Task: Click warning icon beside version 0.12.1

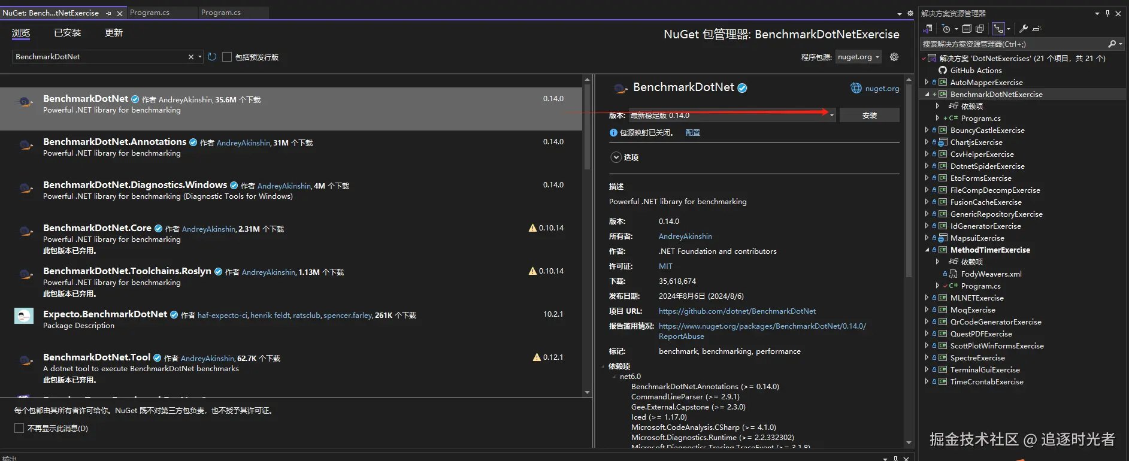Action: pos(537,357)
